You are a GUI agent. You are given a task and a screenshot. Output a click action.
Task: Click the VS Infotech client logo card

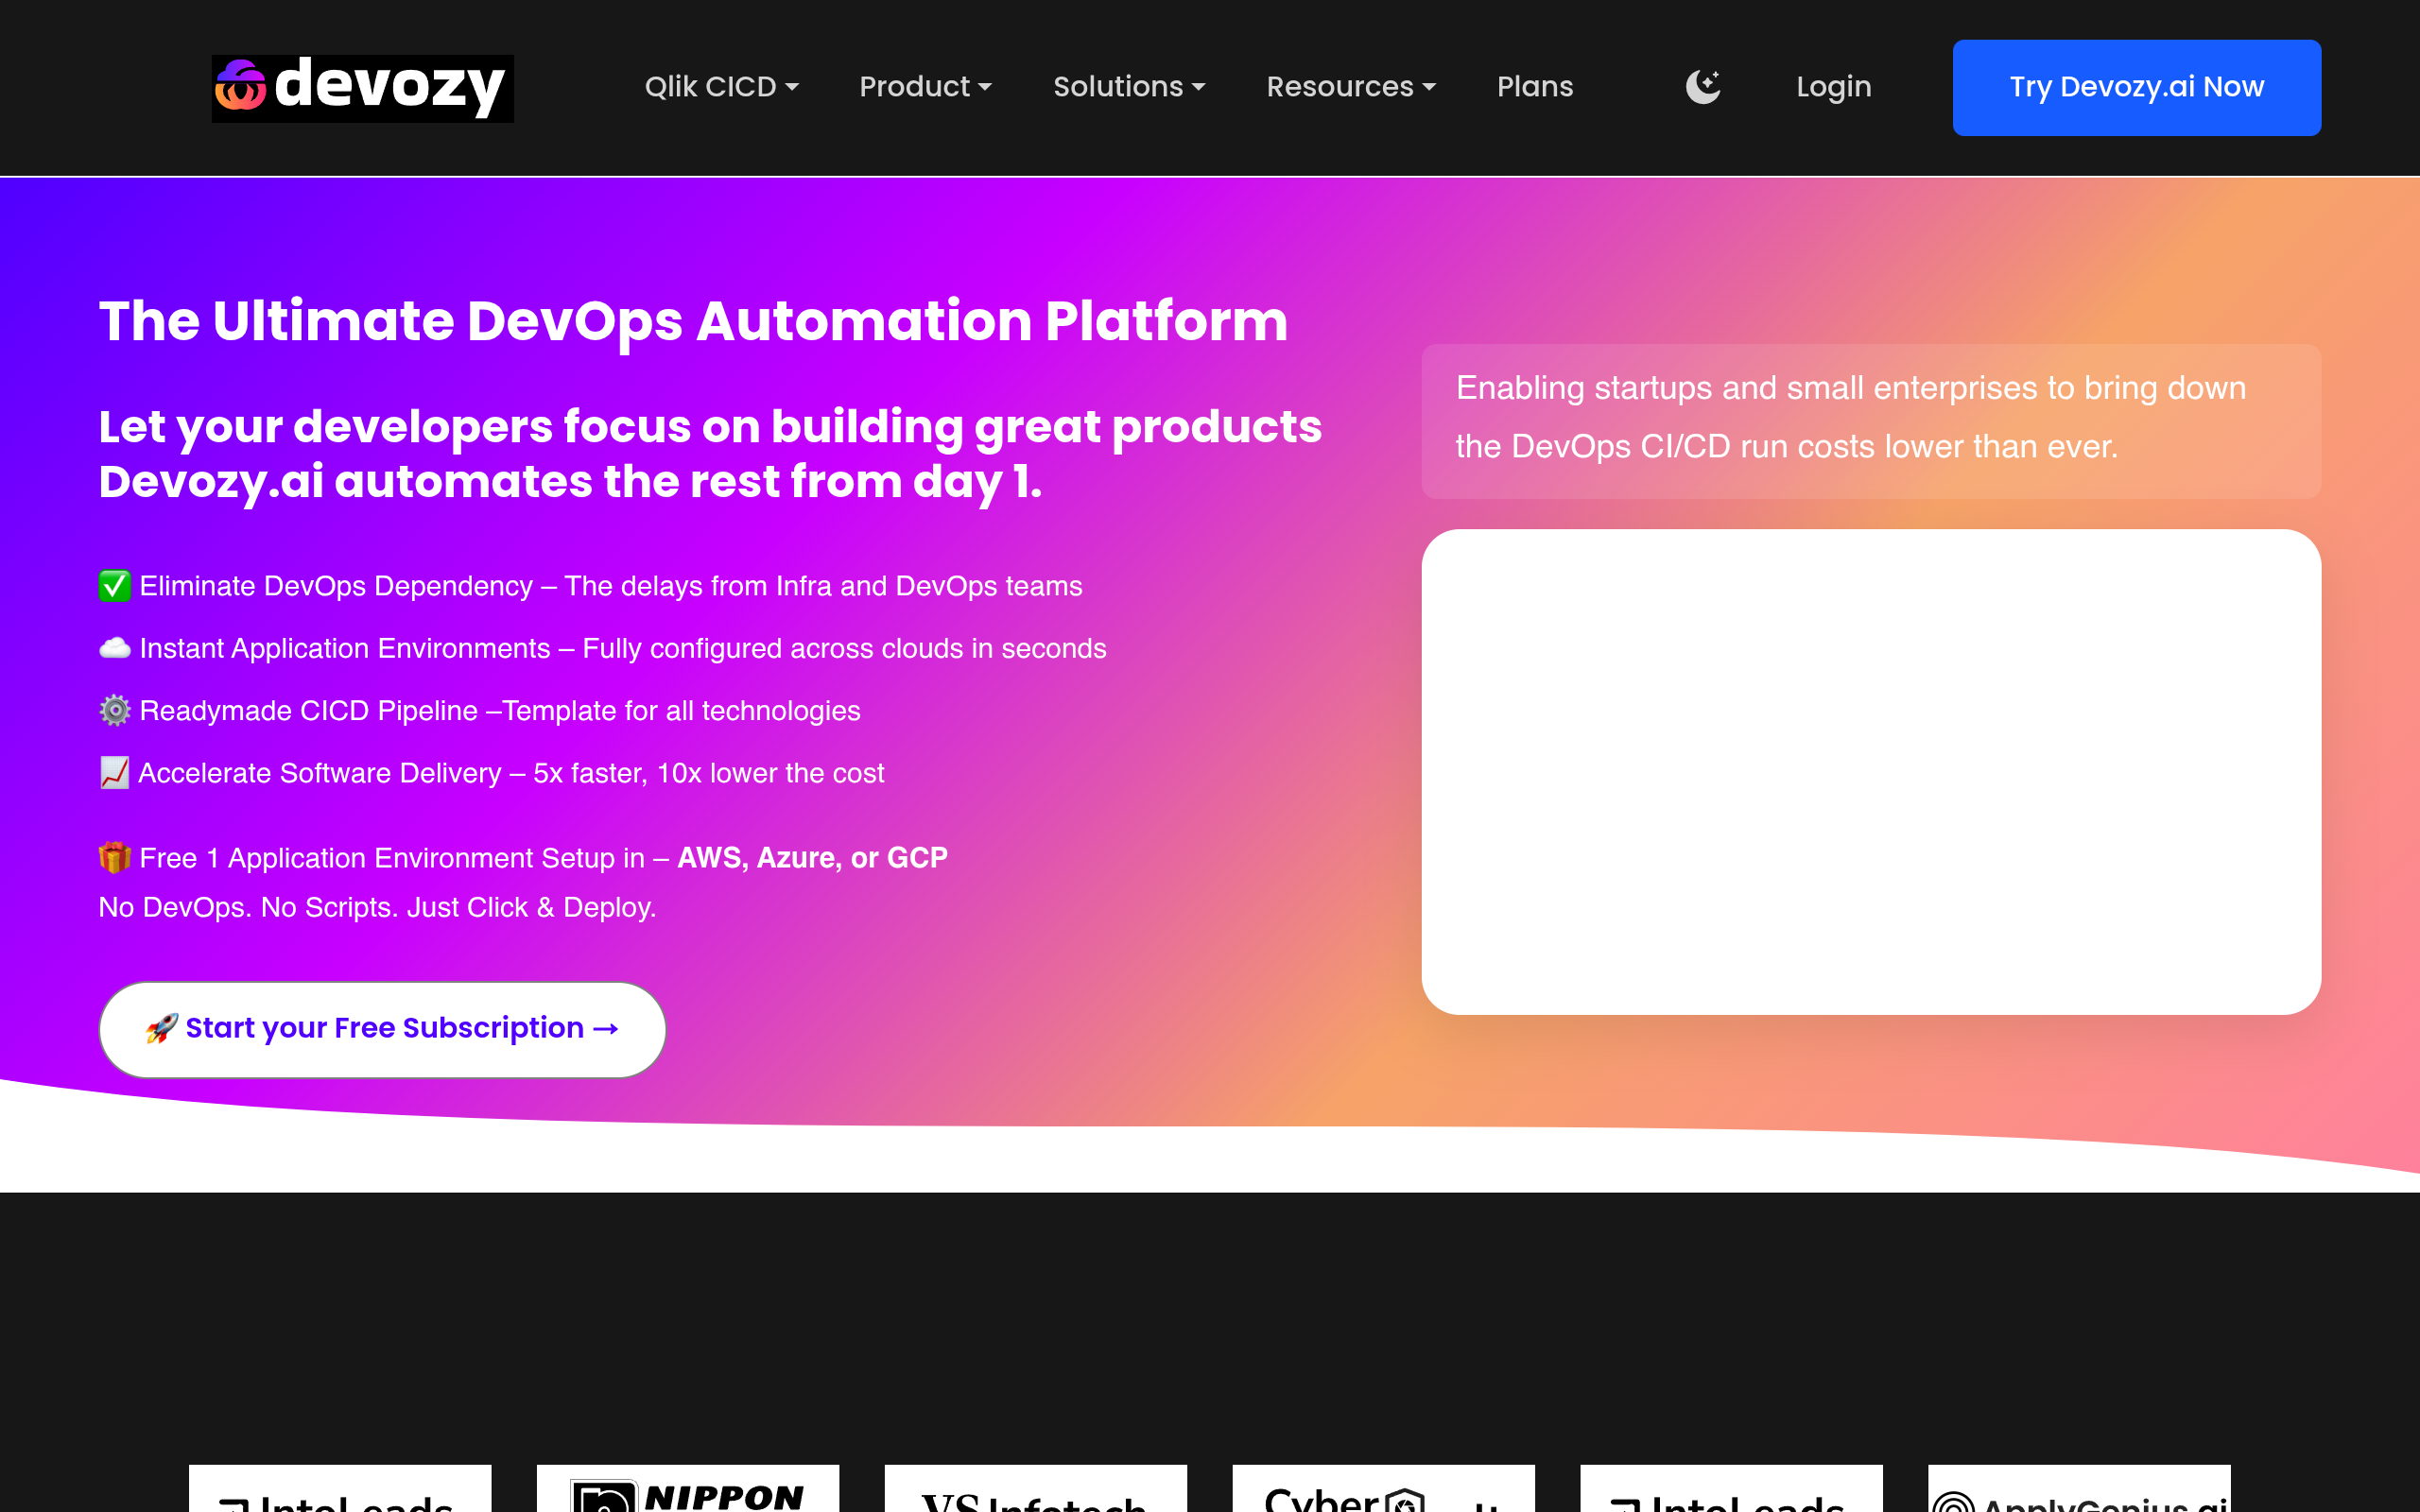point(1035,1489)
